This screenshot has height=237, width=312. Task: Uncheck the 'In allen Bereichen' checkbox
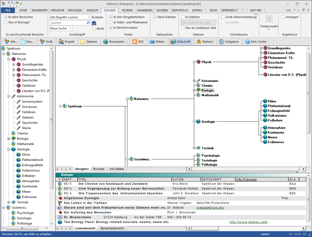tap(6, 17)
